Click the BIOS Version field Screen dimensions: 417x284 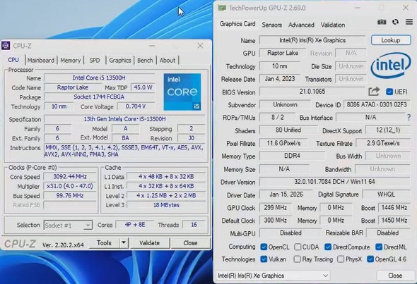coord(312,92)
